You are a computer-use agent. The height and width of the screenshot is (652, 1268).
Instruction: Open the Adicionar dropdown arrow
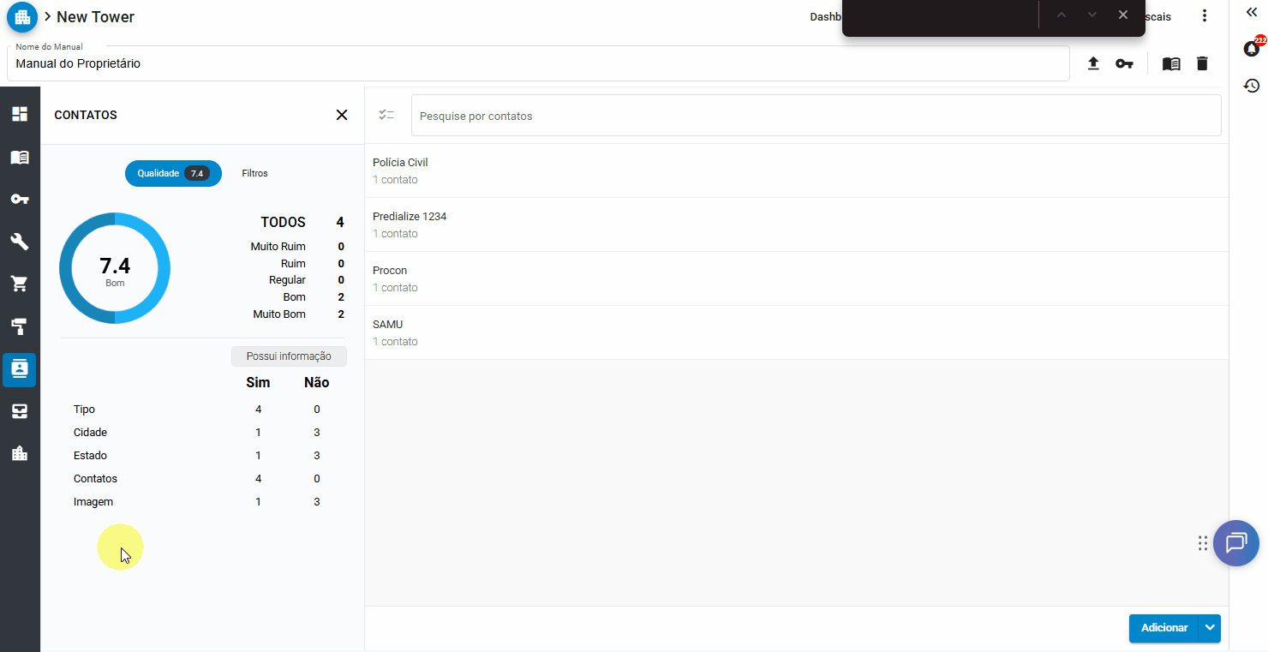point(1210,628)
